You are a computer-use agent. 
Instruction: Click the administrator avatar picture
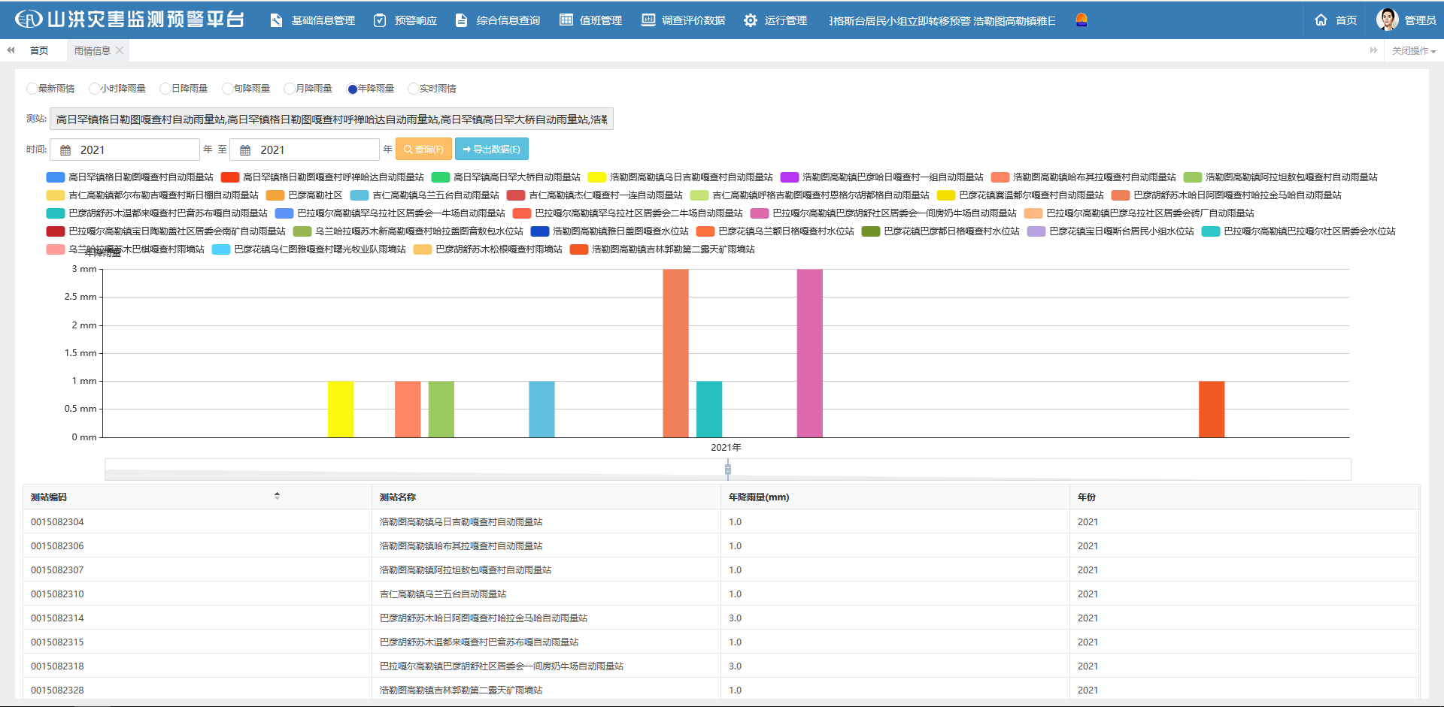pyautogui.click(x=1386, y=20)
